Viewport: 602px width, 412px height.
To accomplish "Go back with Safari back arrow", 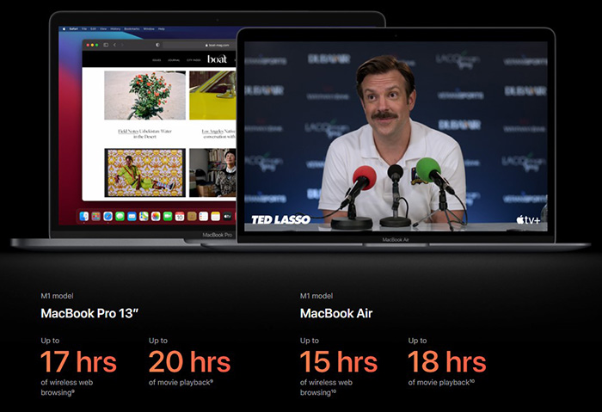I will 114,45.
